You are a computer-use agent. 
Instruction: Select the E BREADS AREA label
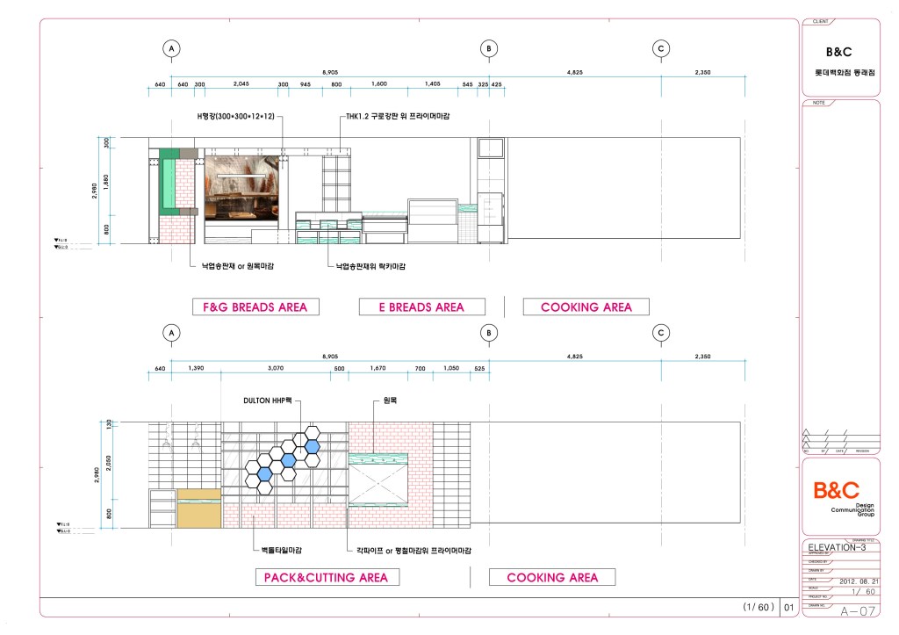[421, 307]
